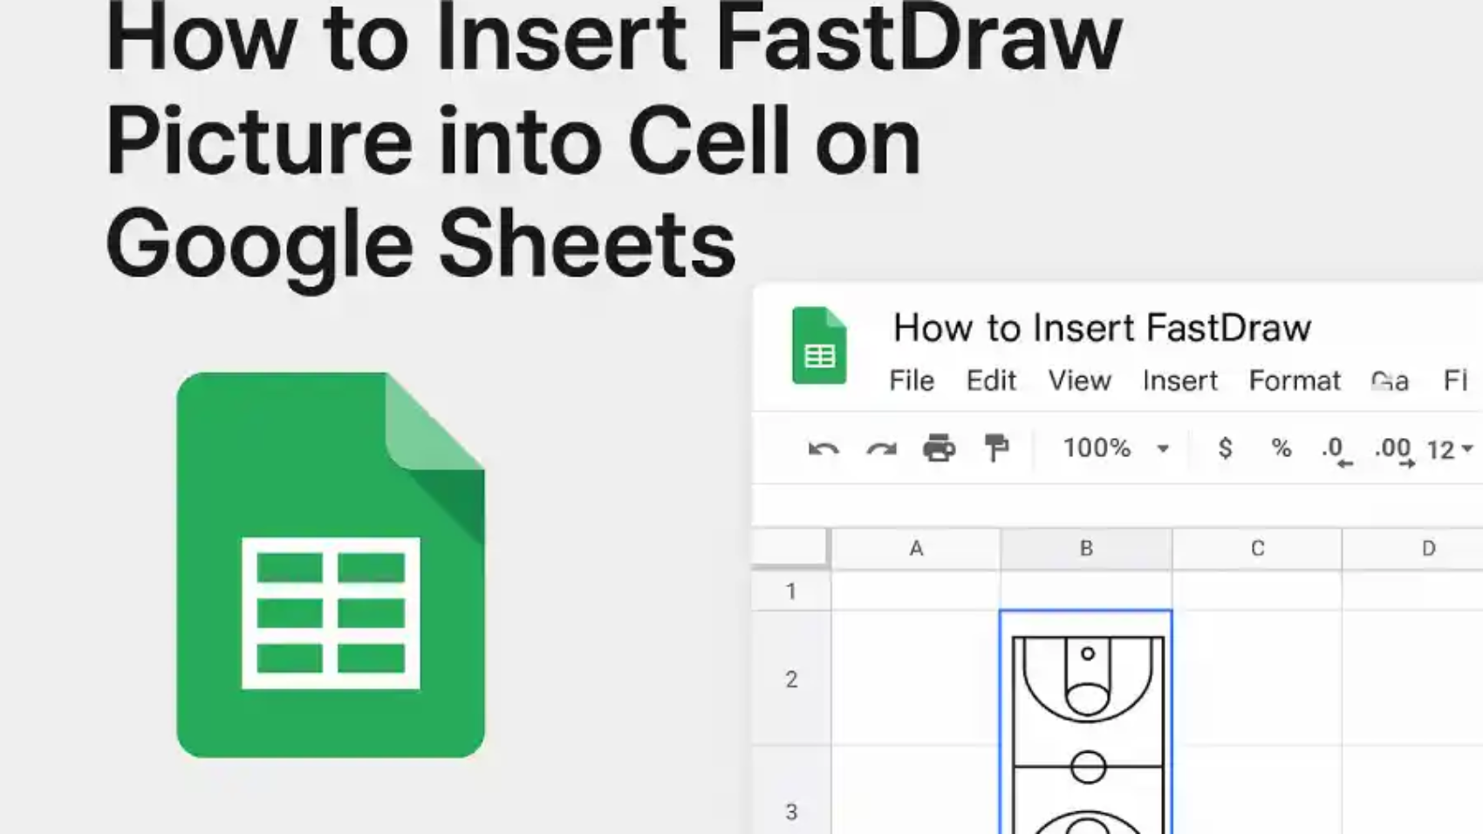Select column B header
1483x834 pixels.
(x=1086, y=549)
